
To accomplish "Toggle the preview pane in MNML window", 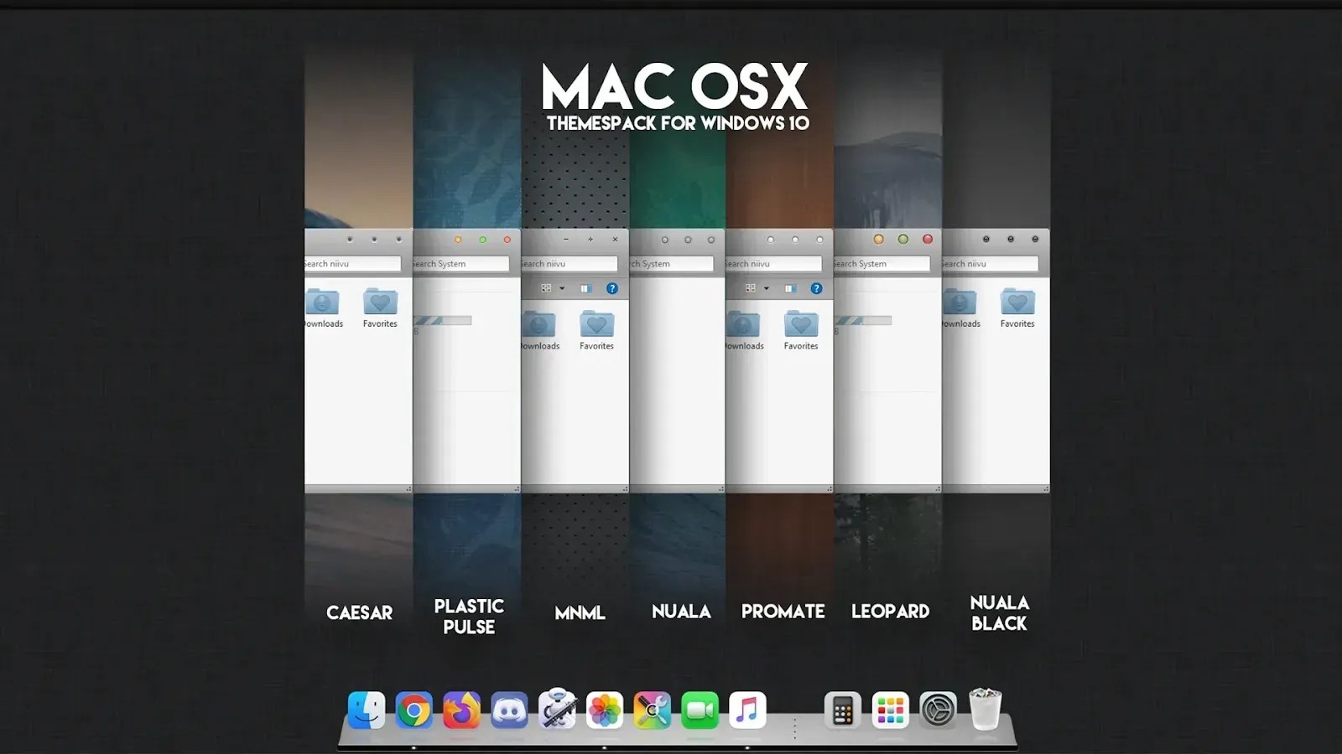I will point(586,288).
